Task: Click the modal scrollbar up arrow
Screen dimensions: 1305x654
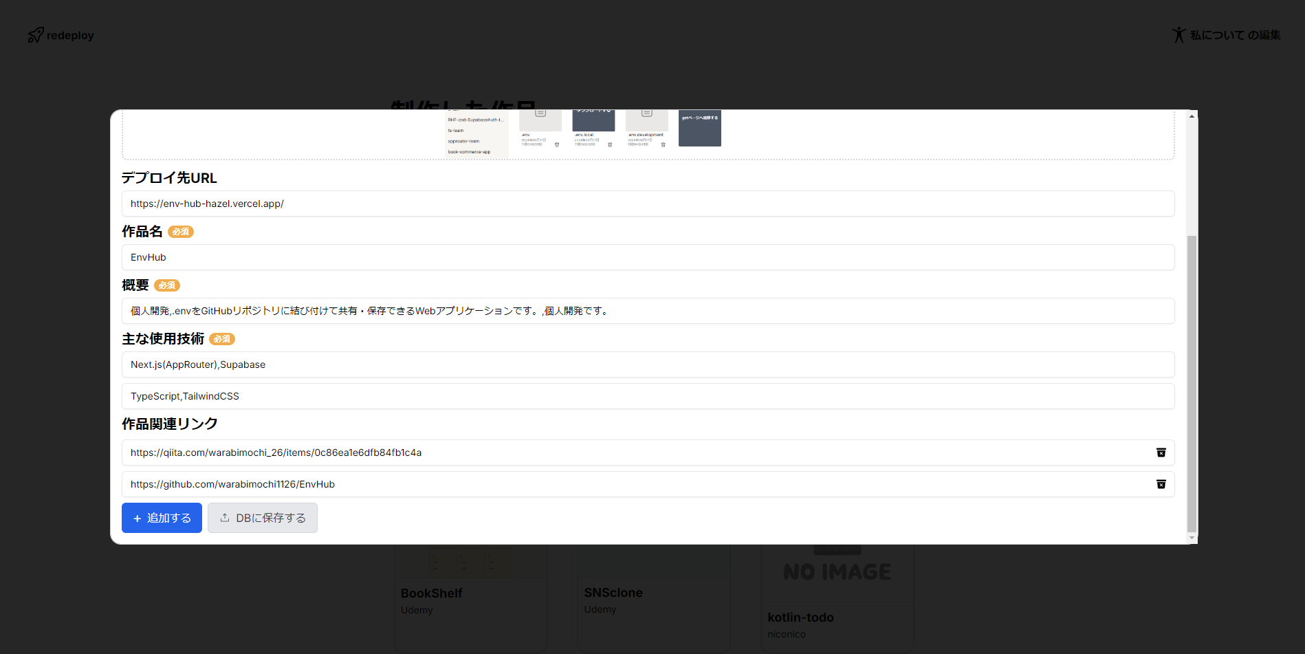Action: 1192,116
